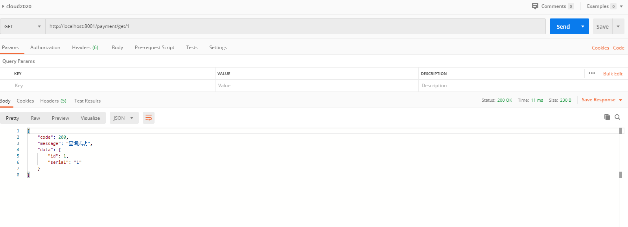Click the response vertical scrollbar handle
This screenshot has height=227, width=628.
tap(621, 131)
